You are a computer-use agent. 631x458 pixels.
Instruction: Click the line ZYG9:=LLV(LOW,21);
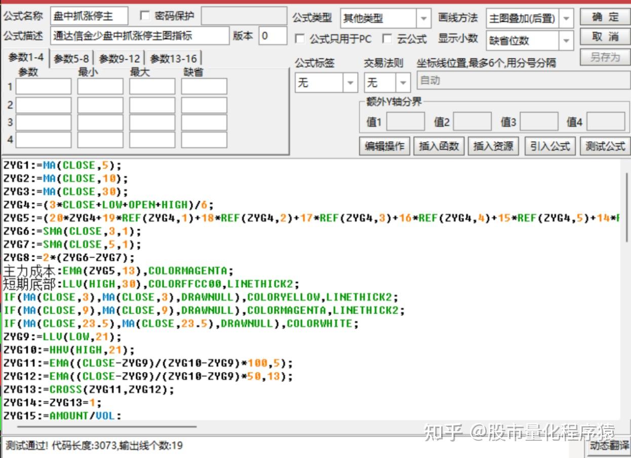63,336
